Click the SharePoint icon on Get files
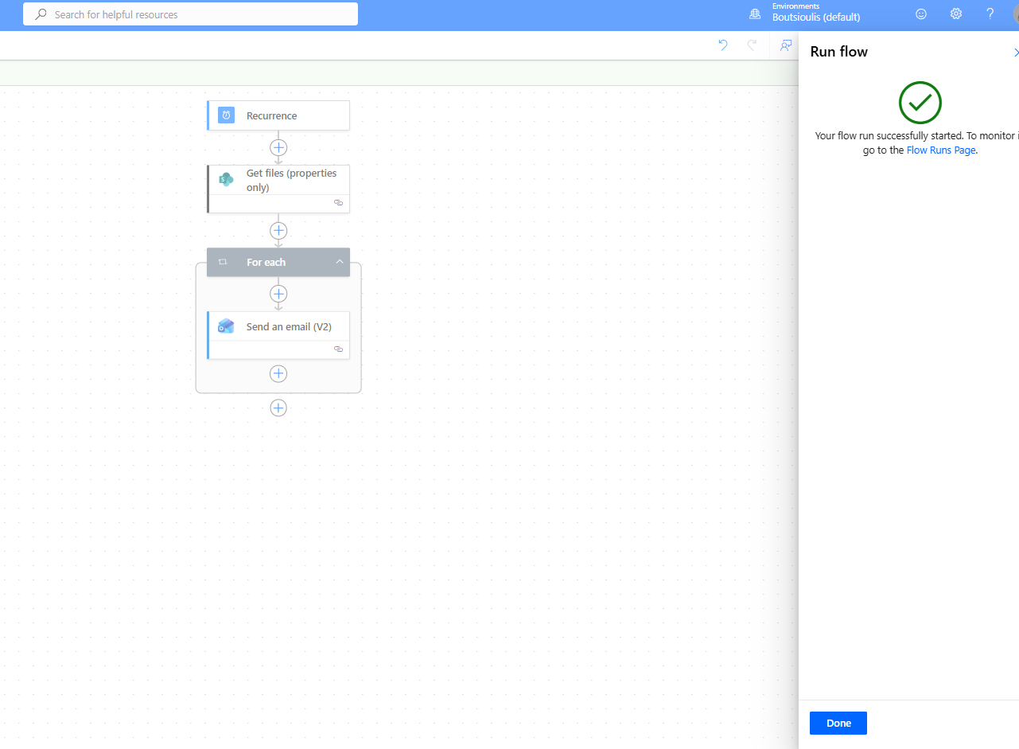 pos(226,180)
